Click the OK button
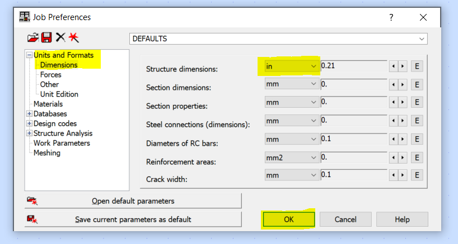 pyautogui.click(x=288, y=219)
